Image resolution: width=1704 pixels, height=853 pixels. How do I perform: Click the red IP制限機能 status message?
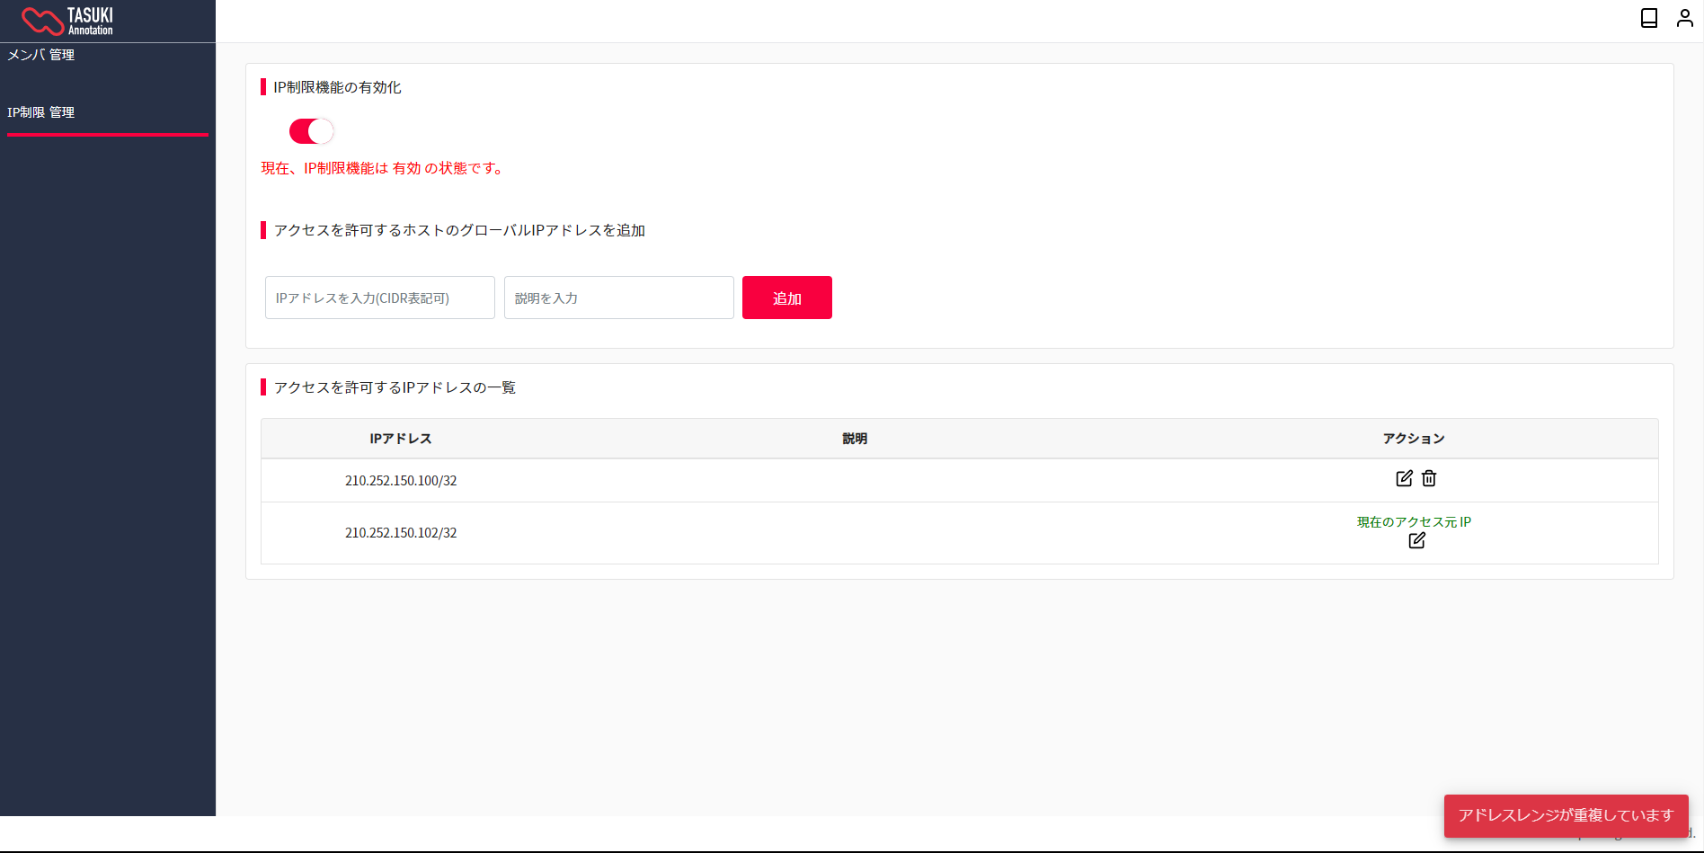[383, 168]
